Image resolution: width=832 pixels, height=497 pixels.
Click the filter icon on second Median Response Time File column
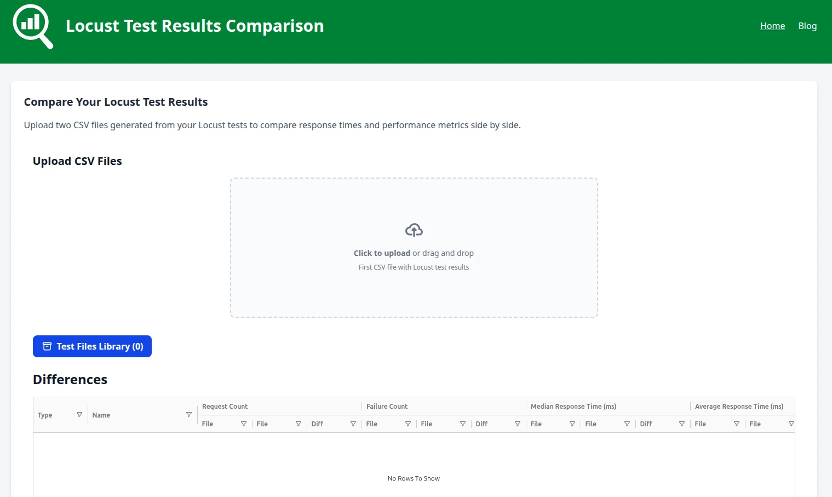click(627, 424)
